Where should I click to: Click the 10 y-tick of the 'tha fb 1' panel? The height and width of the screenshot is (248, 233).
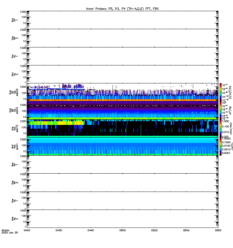point(25,60)
